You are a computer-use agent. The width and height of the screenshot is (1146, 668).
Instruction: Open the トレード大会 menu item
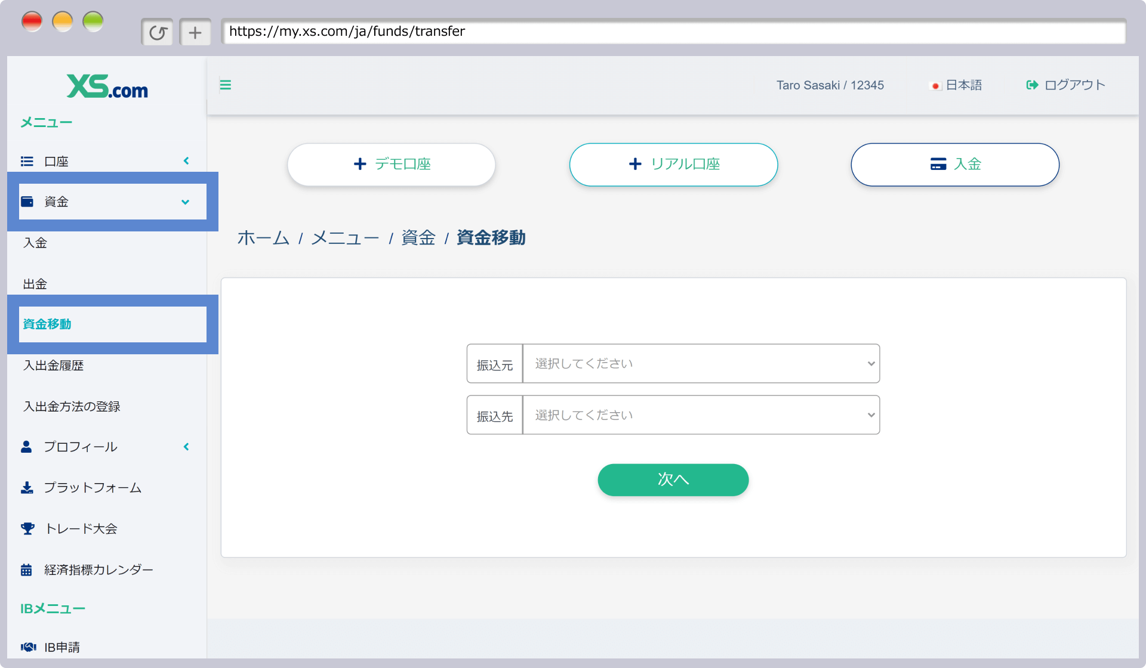(81, 528)
